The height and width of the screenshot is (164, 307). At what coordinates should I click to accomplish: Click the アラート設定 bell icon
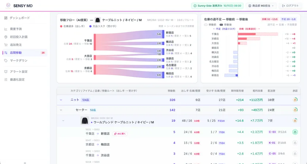(6, 72)
